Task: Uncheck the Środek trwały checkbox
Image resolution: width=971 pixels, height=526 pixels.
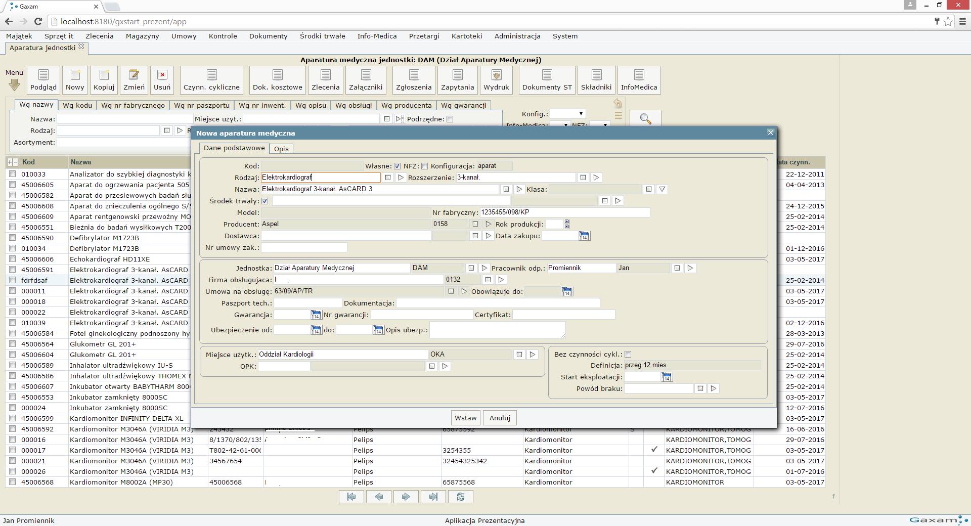Action: click(x=265, y=201)
